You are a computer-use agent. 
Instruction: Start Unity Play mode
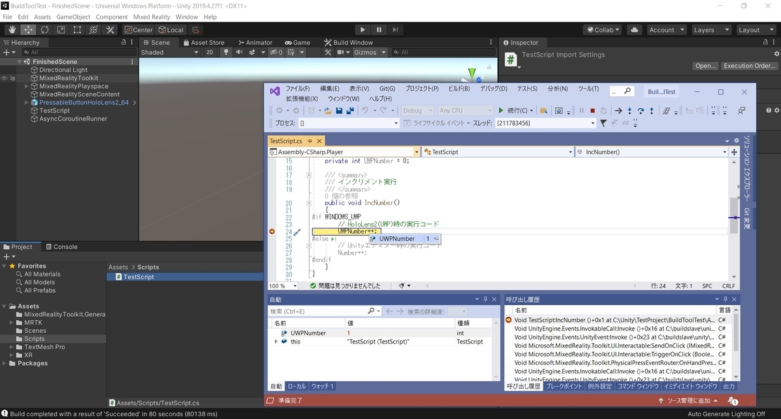tap(363, 30)
